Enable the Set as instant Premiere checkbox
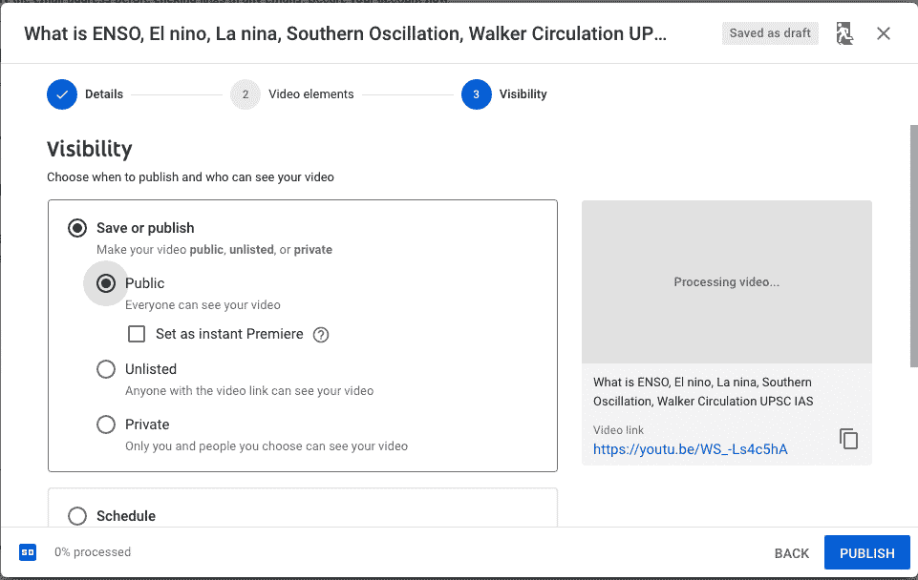 137,334
